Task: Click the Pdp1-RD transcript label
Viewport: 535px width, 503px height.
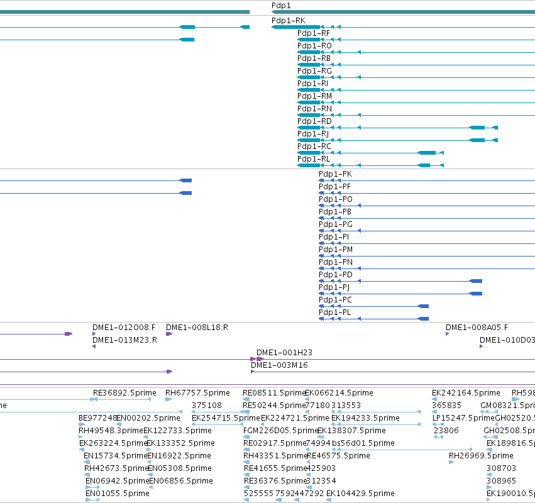Action: (x=314, y=121)
